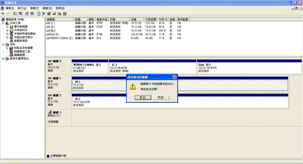Click the magnifier search toolbar icon
Image resolution: width=303 pixels, height=164 pixels.
coord(59,13)
